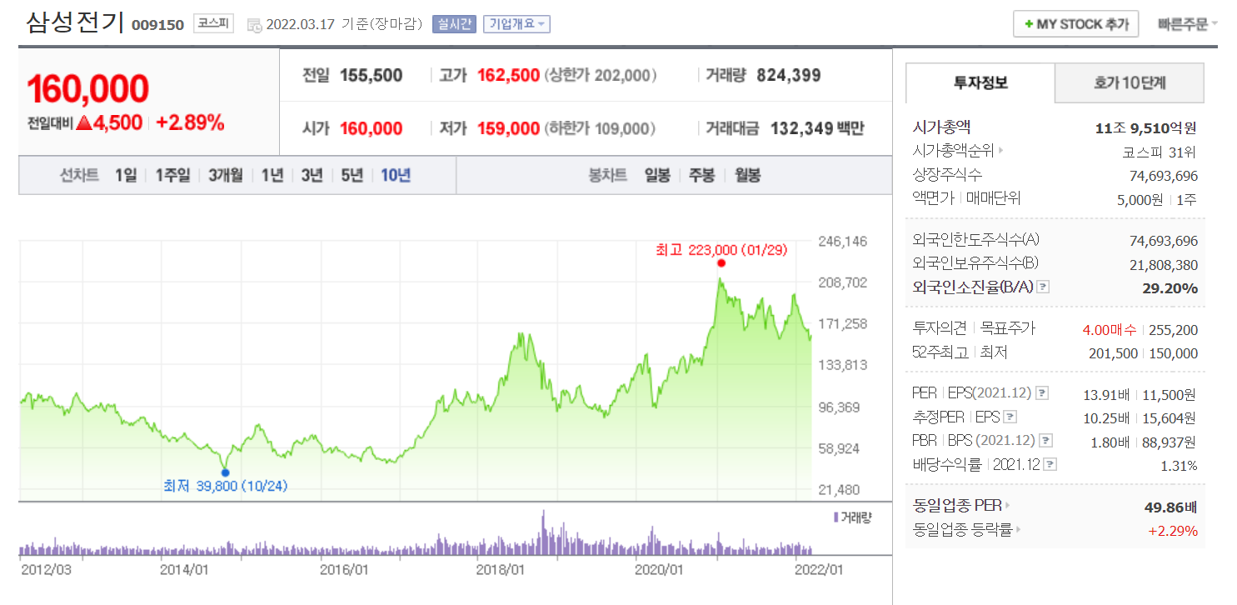Viewport: 1237px width, 605px height.
Task: Click the blue lowest-price marker on the chart
Action: (x=225, y=472)
